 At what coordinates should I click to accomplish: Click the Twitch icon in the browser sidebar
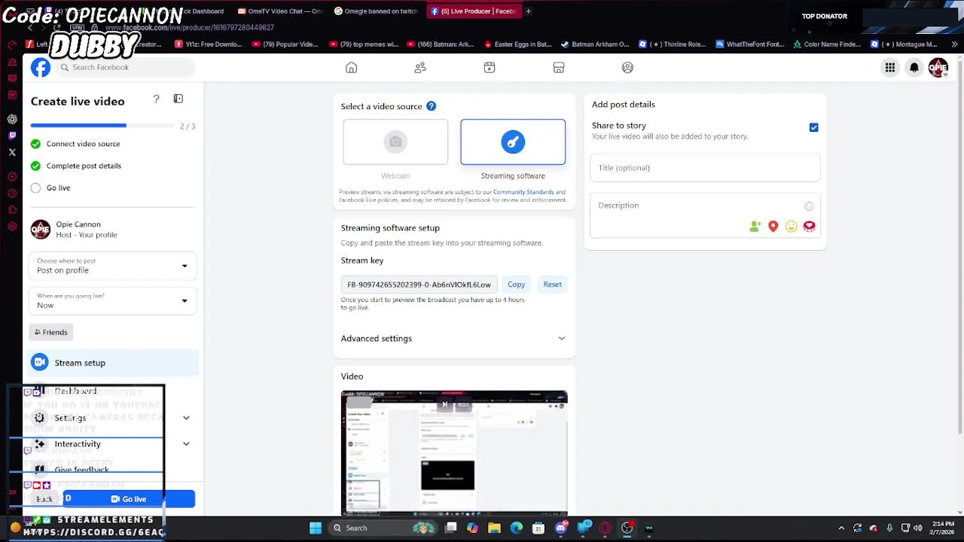point(12,135)
